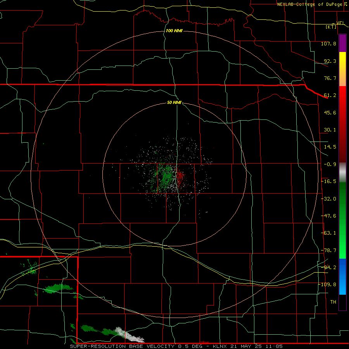Click the [KT] units label
This screenshot has width=349, height=349.
pos(331,27)
